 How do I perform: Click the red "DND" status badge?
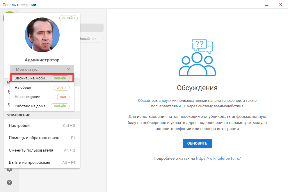pos(63,97)
